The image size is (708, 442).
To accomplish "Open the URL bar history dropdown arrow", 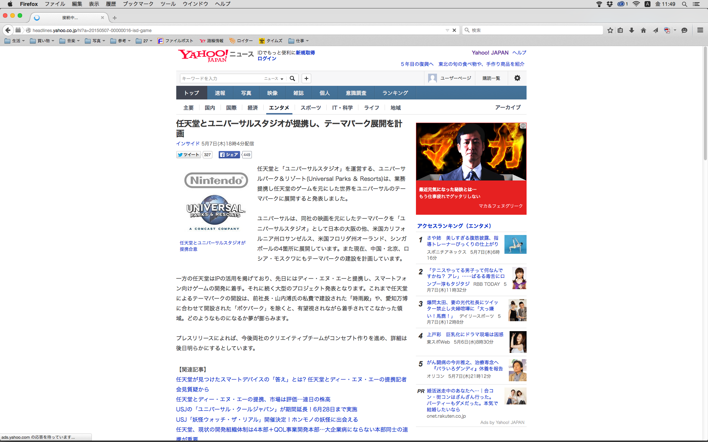I will 447,30.
